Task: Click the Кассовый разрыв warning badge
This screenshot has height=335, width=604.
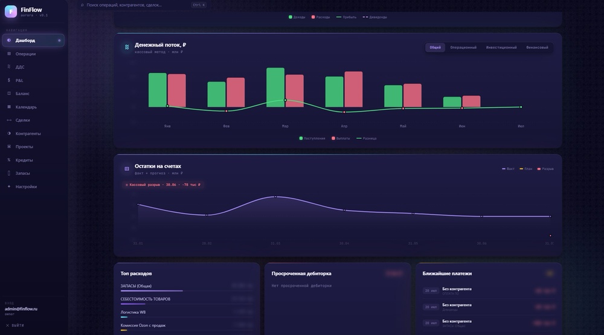Action: 162,185
